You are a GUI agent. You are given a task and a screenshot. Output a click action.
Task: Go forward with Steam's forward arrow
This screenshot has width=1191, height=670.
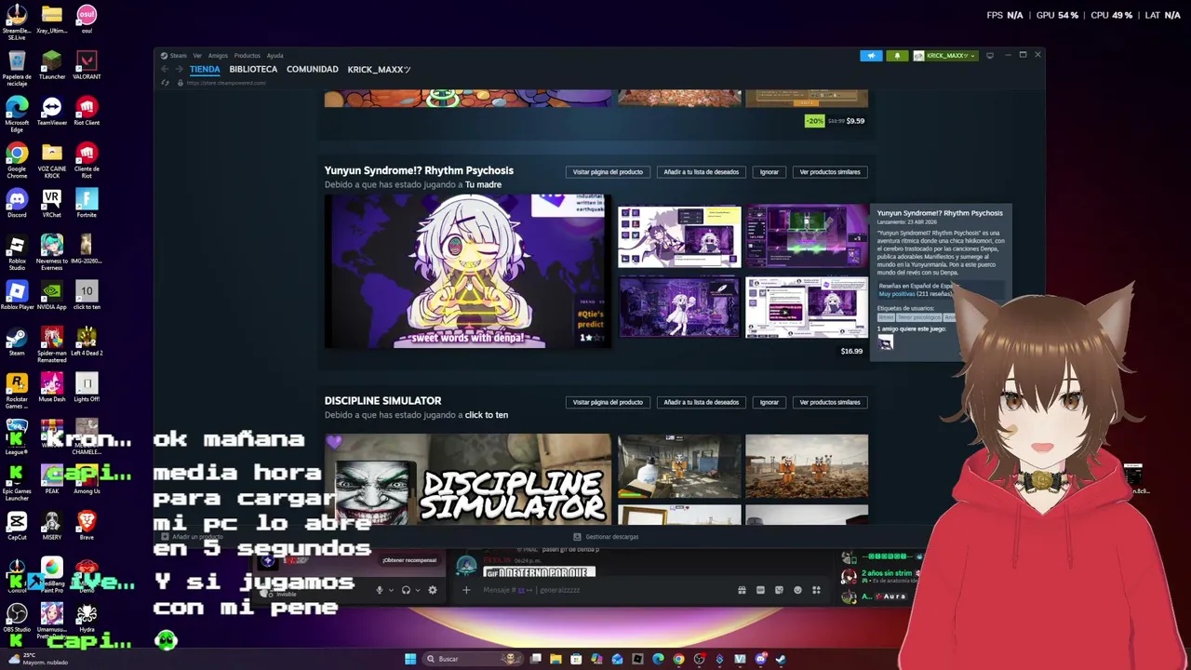pyautogui.click(x=180, y=70)
